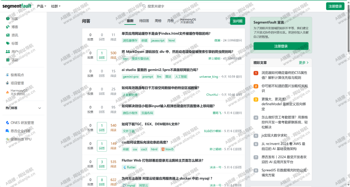This screenshot has width=350, height=187.
Task: Open article 你可能不知道的图片加载相关知识
Action: point(285,89)
